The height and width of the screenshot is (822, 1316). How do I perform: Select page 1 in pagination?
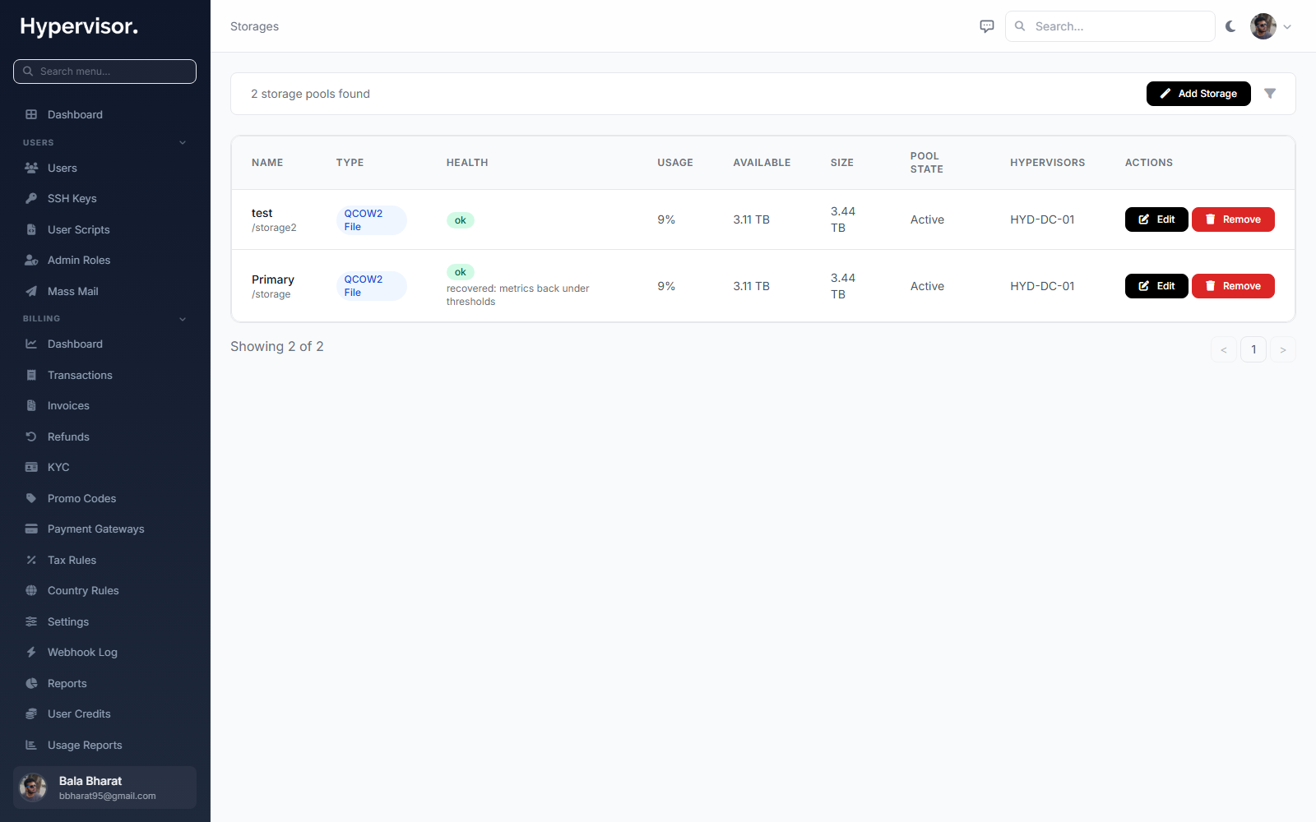point(1253,349)
